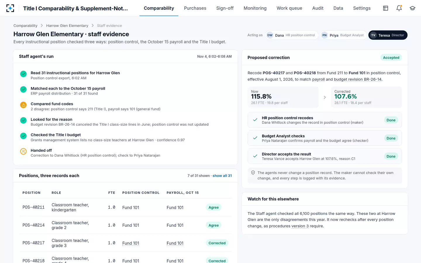Click the Agree badge for POS-40211
The image size is (421, 263).
(214, 207)
